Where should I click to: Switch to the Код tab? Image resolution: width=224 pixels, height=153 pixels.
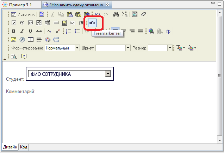(24, 147)
